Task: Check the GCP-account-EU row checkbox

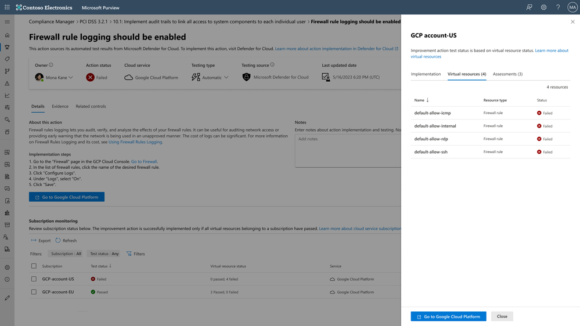Action: point(34,292)
